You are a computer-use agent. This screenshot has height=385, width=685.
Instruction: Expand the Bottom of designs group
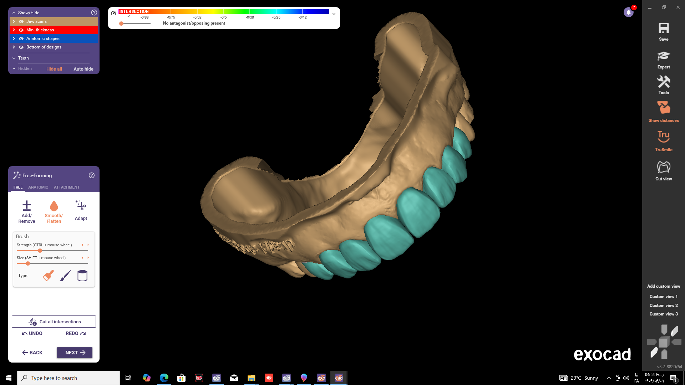tap(14, 47)
